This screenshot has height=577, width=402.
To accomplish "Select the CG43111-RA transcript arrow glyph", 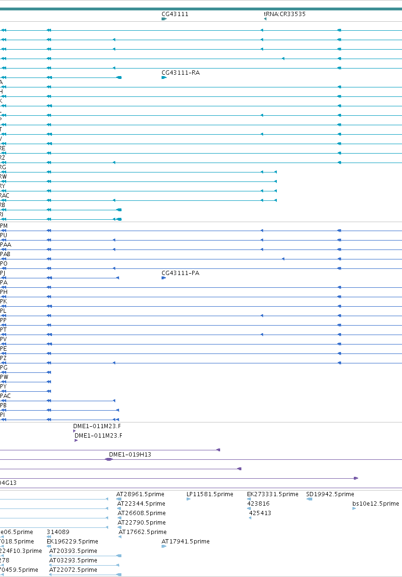I will pos(164,78).
